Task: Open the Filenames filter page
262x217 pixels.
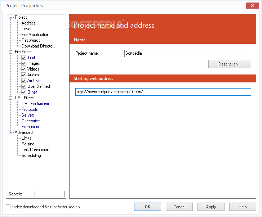Action: pos(30,127)
